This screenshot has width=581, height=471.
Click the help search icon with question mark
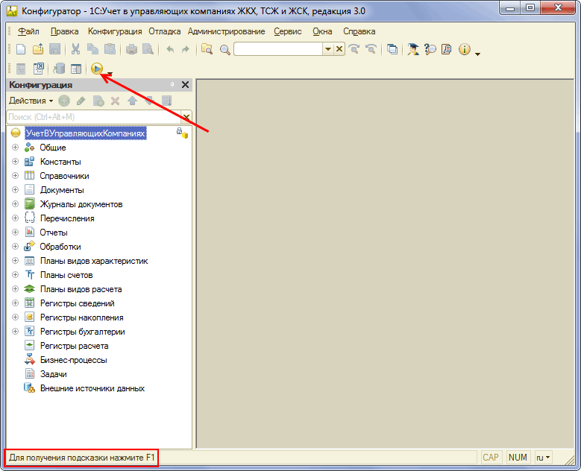point(430,49)
